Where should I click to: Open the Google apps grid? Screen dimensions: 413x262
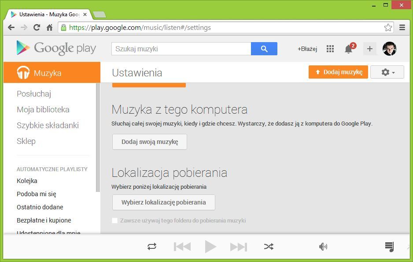(x=330, y=49)
